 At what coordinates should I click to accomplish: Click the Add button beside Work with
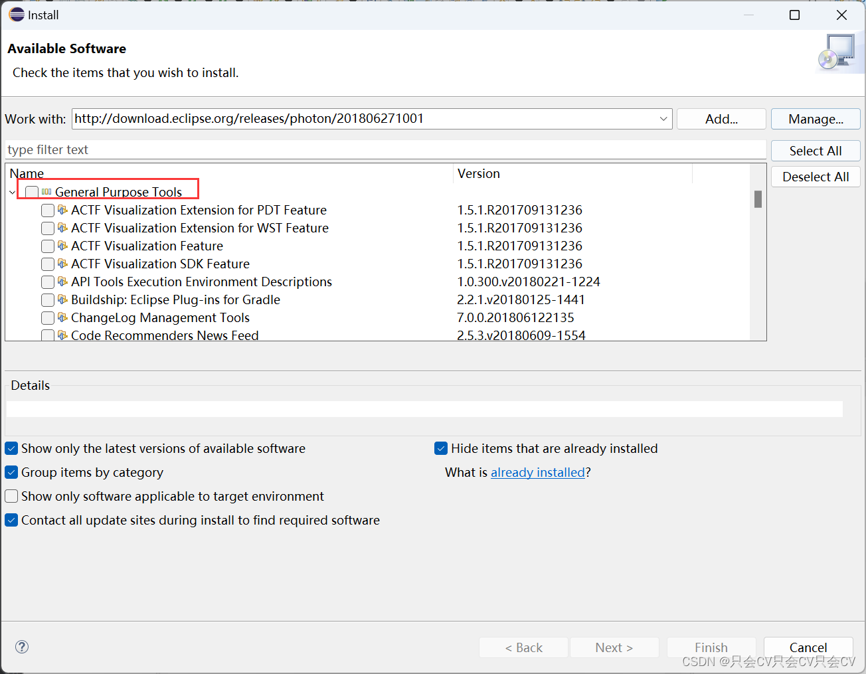(721, 119)
